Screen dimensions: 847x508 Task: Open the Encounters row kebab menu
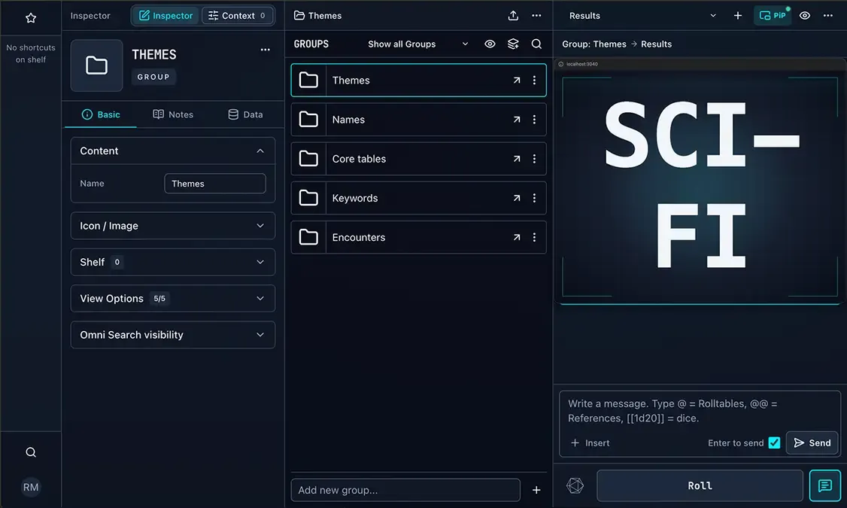click(x=534, y=237)
